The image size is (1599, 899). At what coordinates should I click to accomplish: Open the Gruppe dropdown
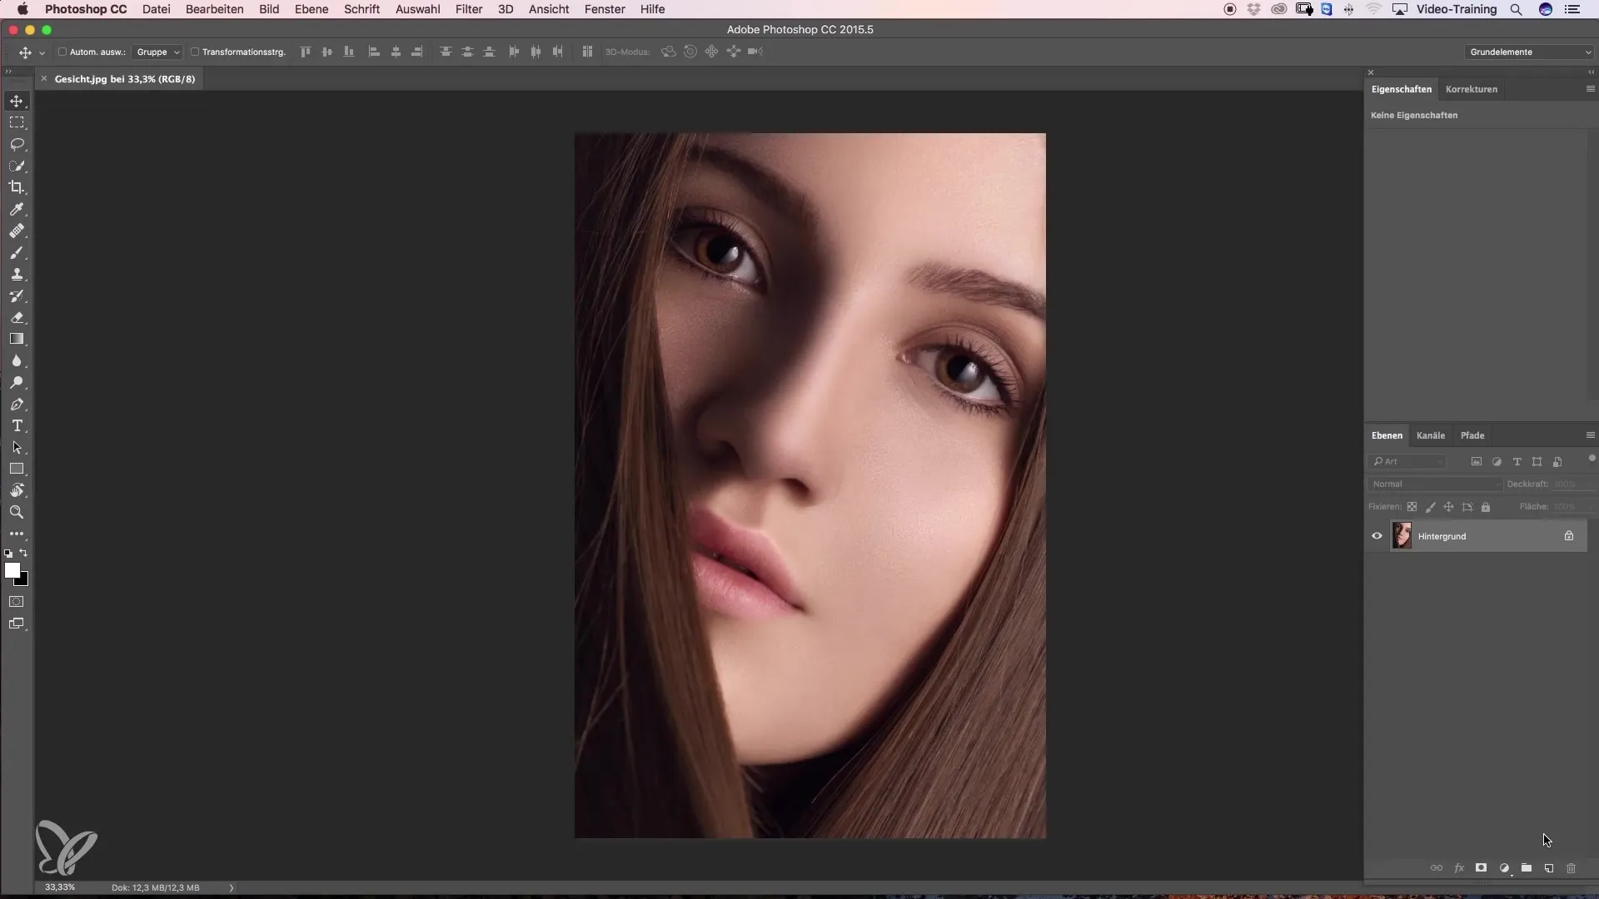pos(157,52)
